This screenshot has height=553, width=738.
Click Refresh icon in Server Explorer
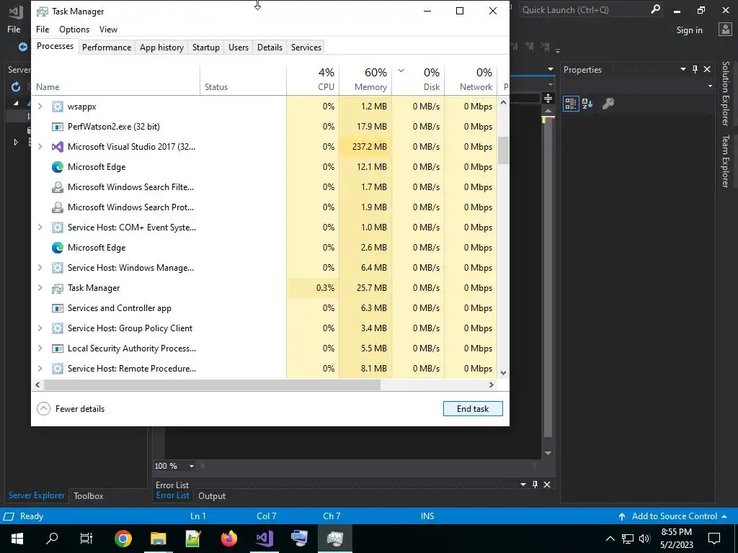(x=16, y=87)
